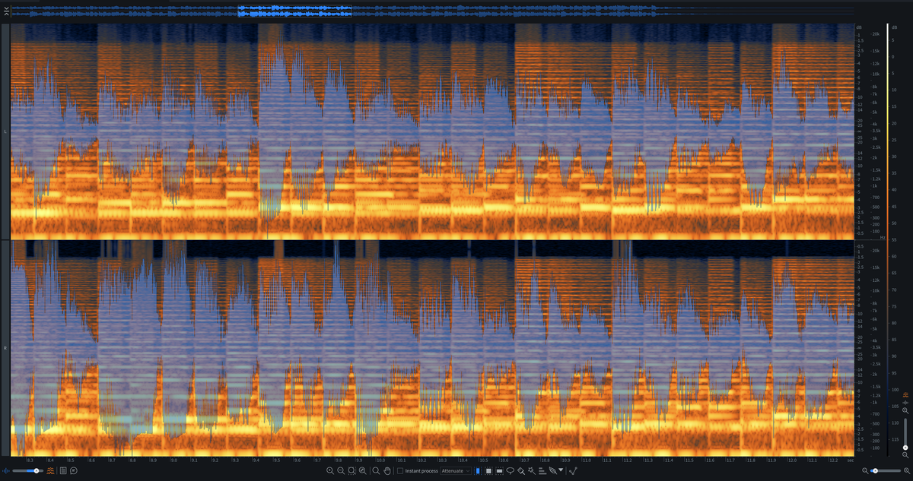Open the spectrogram settings via orange wave icon
The height and width of the screenshot is (481, 913).
tap(50, 471)
